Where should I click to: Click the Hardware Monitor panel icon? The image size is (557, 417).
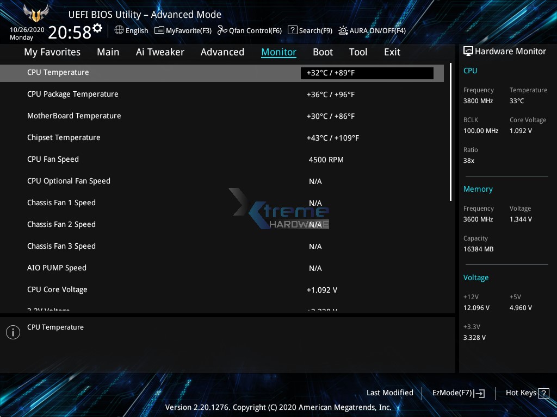click(468, 51)
